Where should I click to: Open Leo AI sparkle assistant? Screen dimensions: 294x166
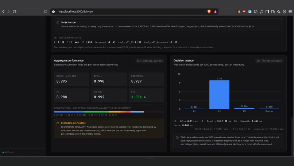(x=279, y=12)
